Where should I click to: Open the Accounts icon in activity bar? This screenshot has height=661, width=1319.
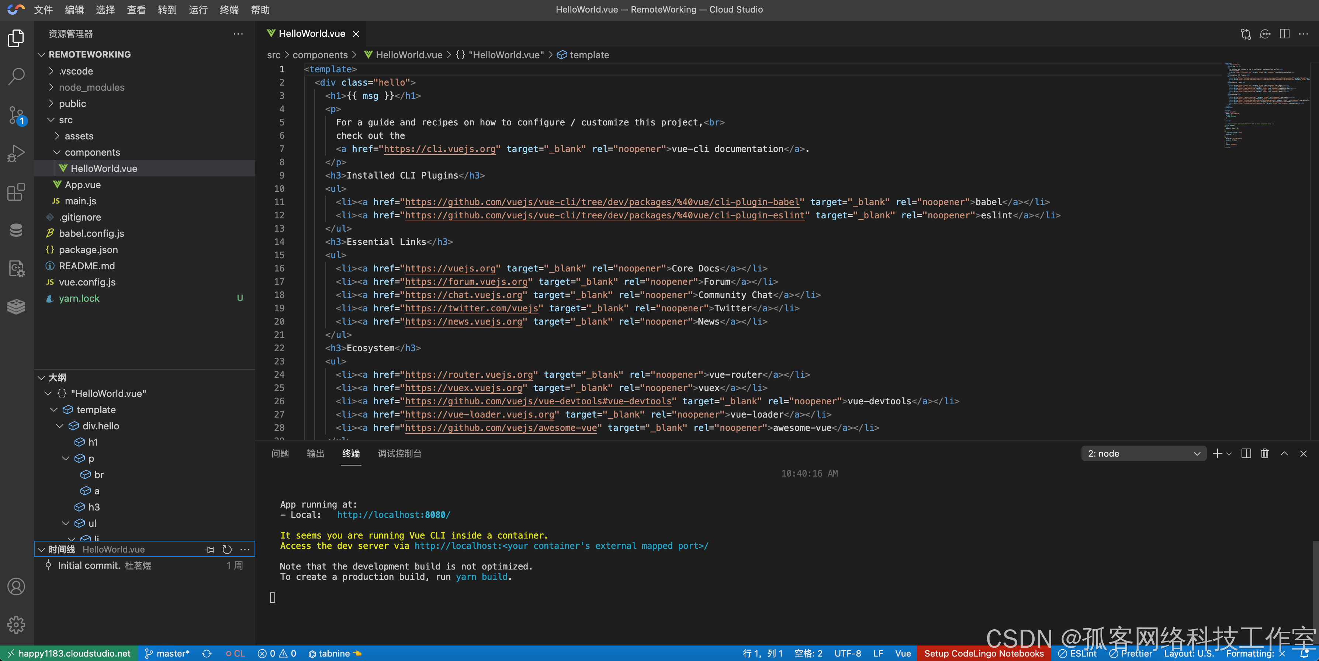click(16, 587)
